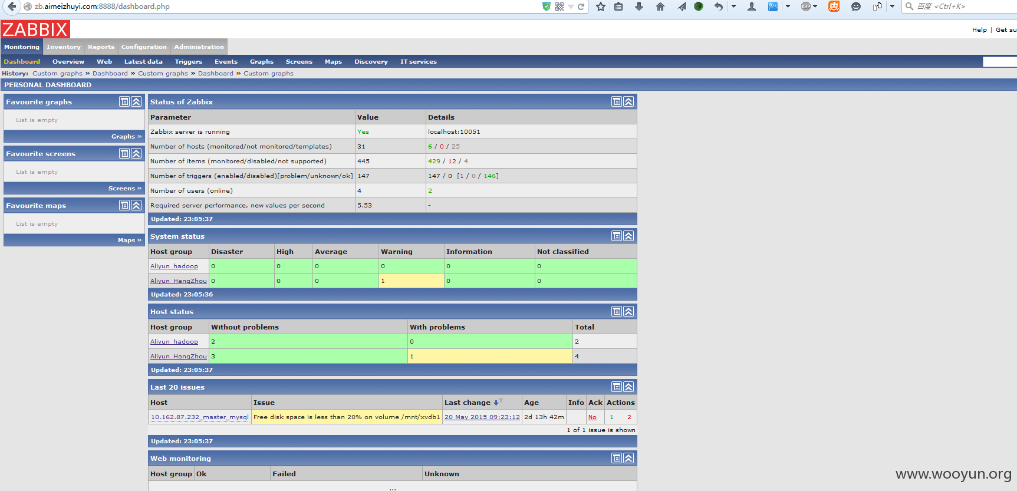Open Last 20 issues widget menu icon

617,387
